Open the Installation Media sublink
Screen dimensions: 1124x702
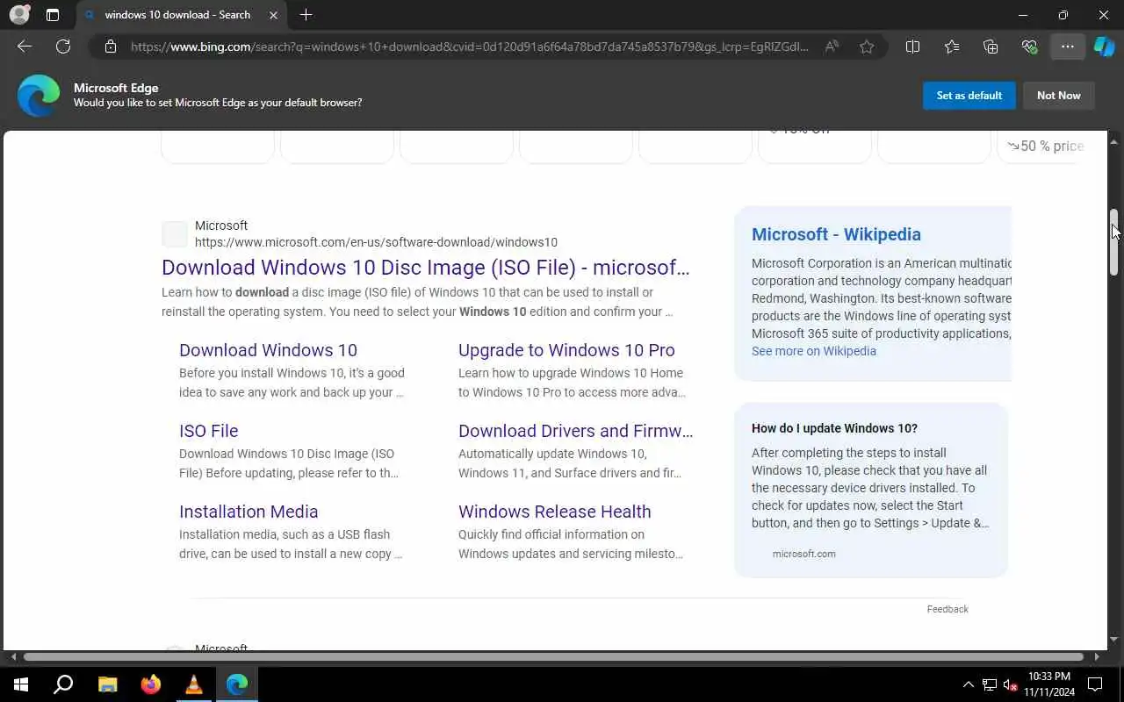249,512
